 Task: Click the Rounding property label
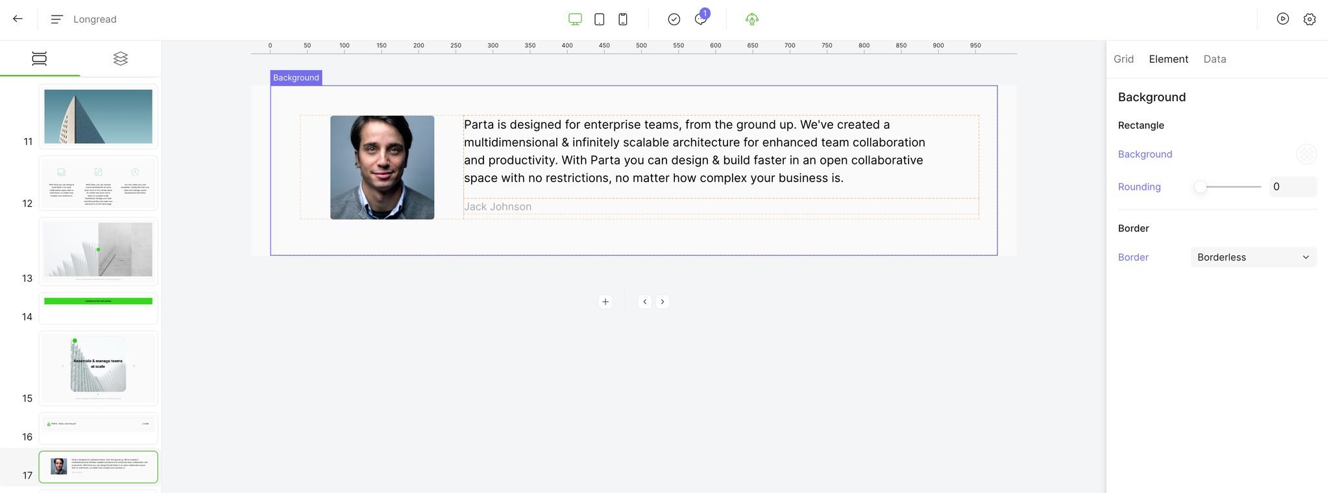[x=1139, y=187]
